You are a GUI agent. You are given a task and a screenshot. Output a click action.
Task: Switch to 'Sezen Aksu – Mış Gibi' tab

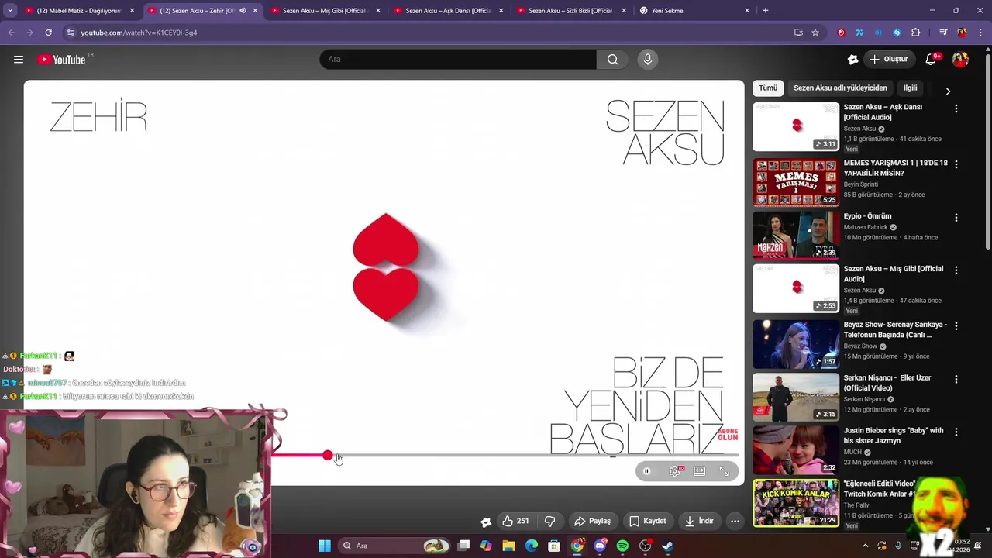[x=325, y=11]
